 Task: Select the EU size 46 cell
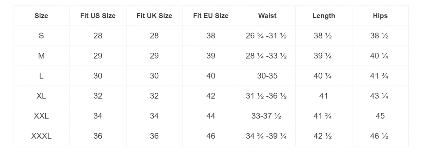coord(211,136)
